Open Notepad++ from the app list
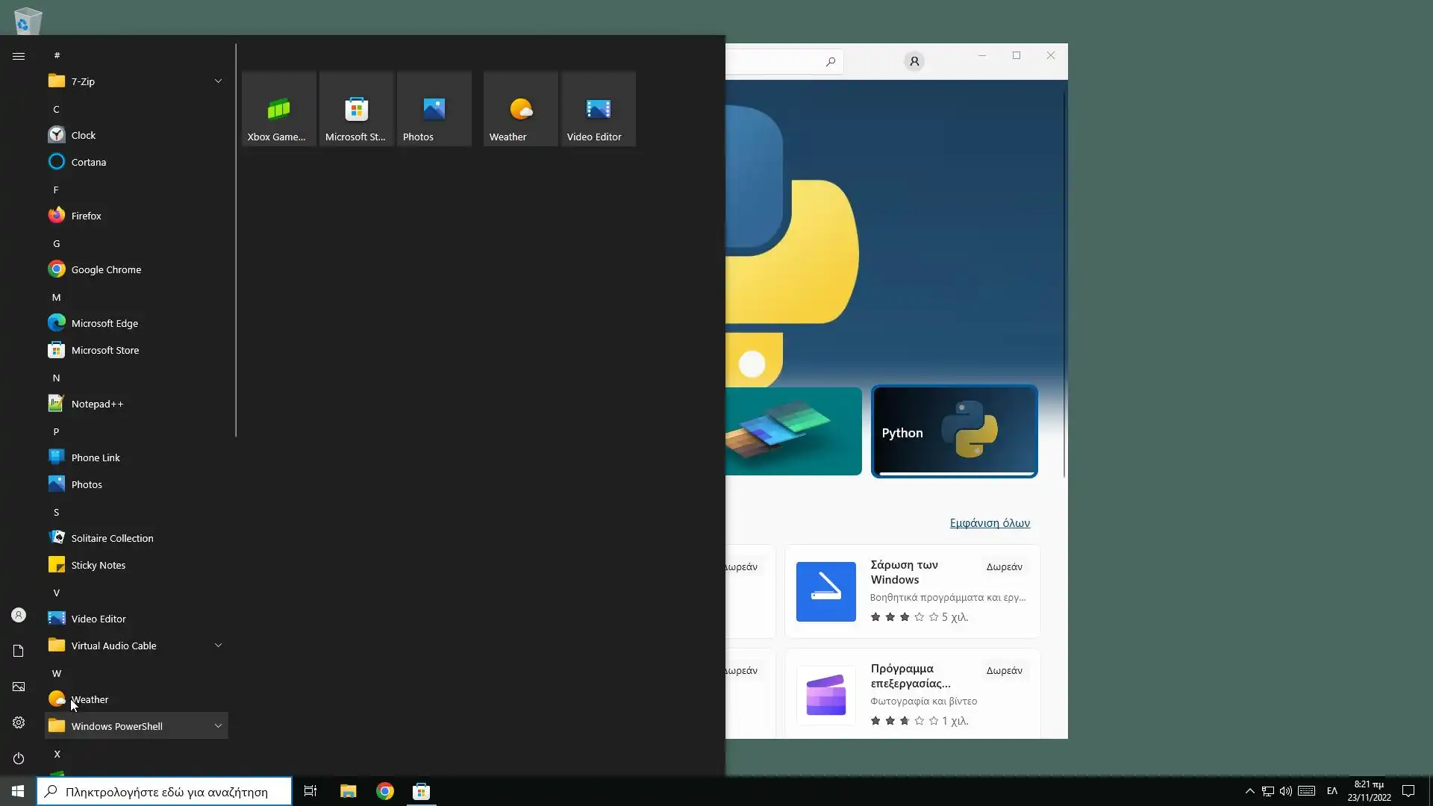The image size is (1433, 806). (x=97, y=404)
